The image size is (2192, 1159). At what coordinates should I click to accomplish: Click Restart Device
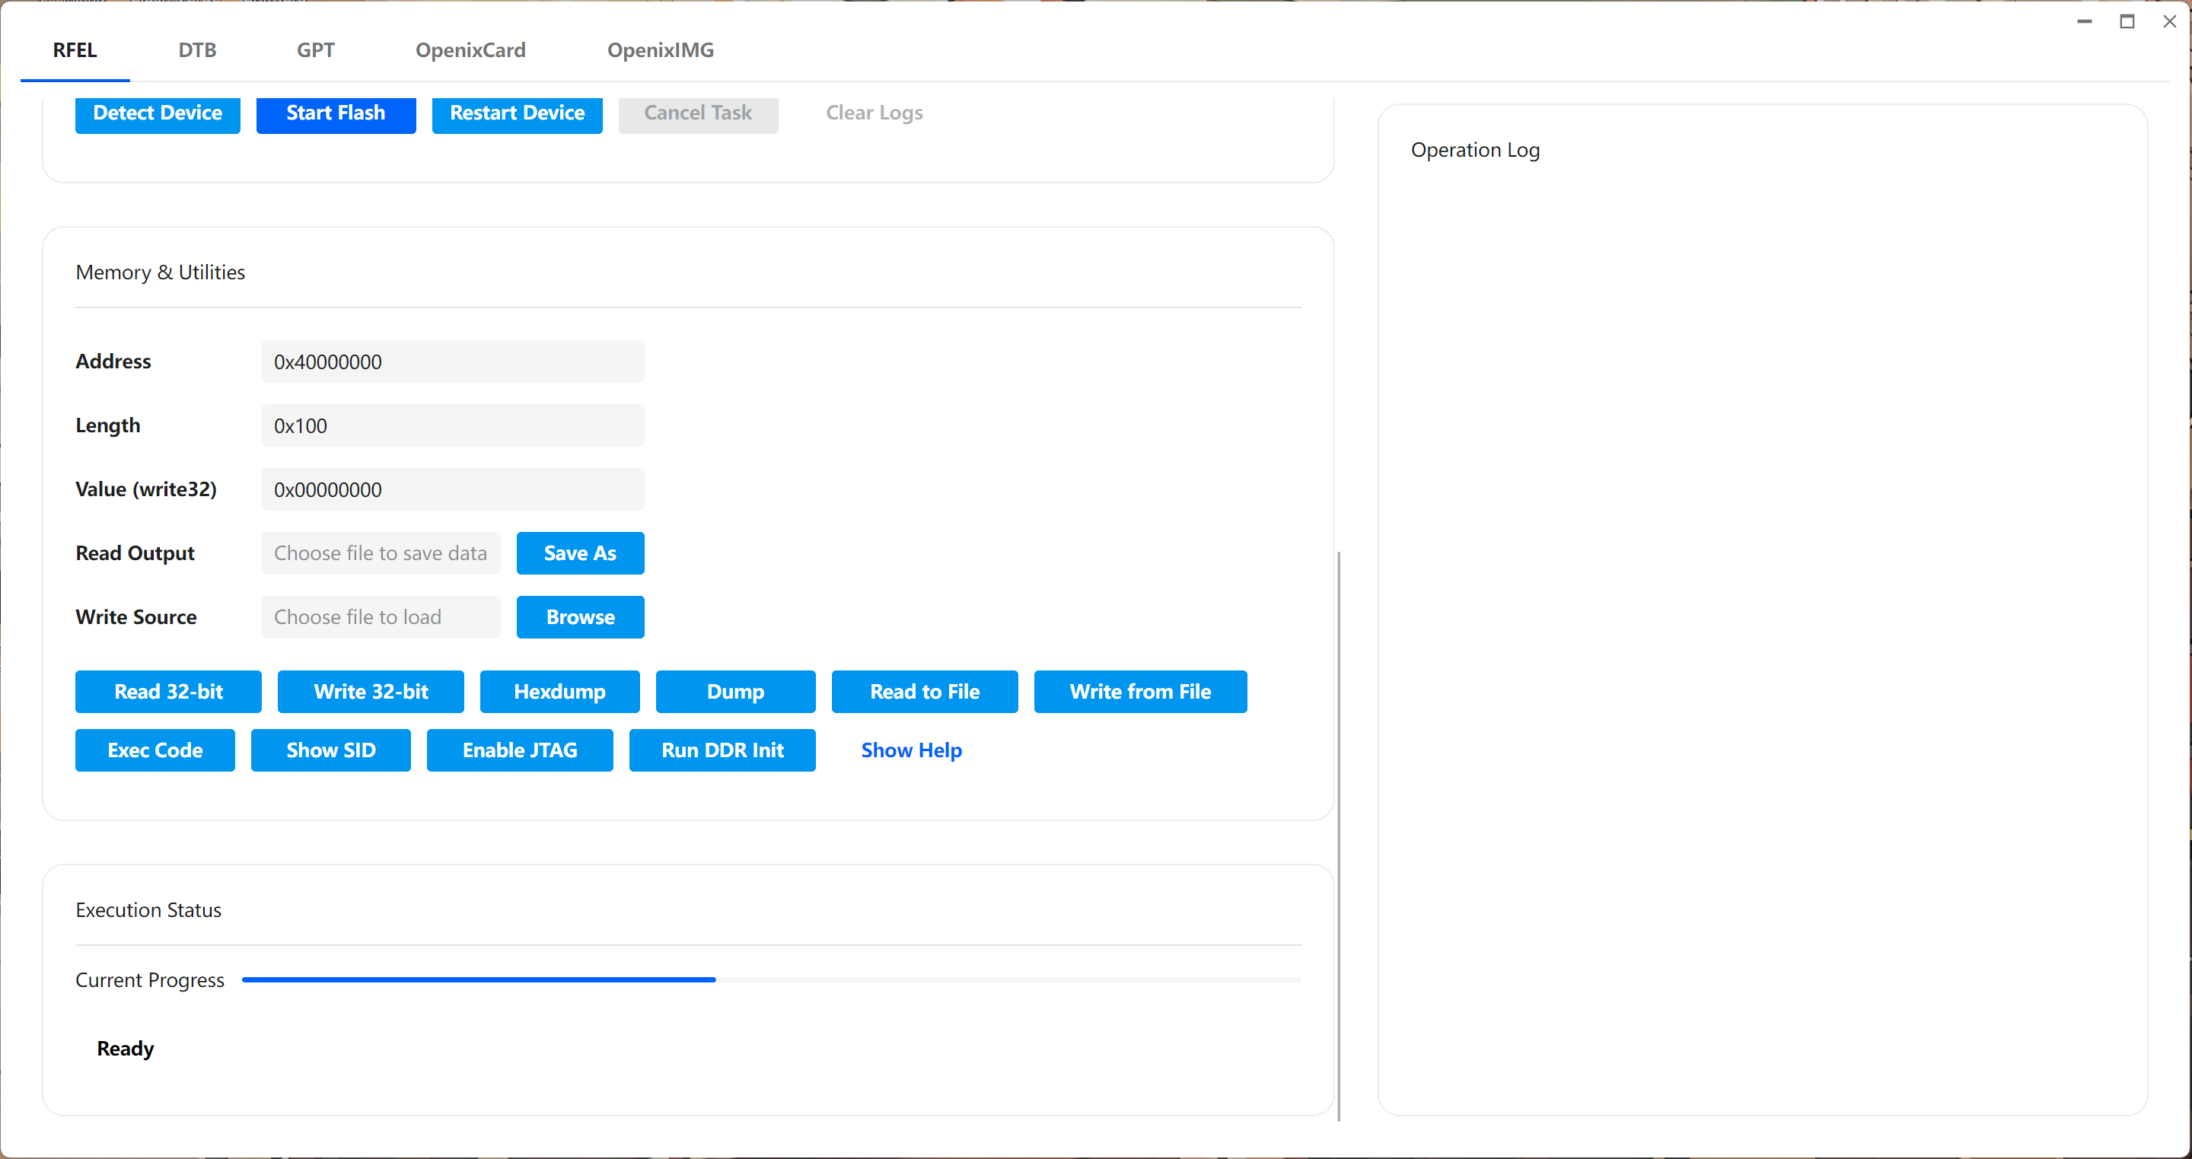(x=517, y=113)
